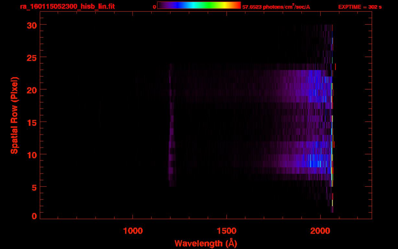
Task: Click the Spatial Row (Pixel) axis title
Action: coord(15,115)
